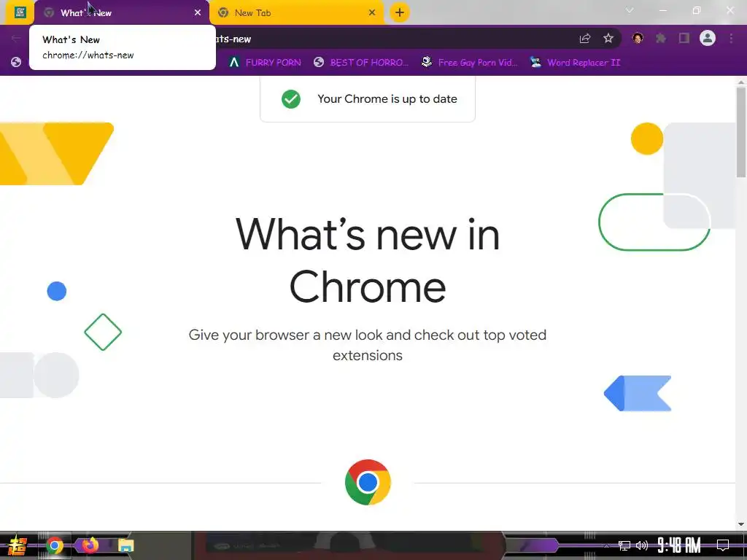Viewport: 747px width, 560px height.
Task: Click the green app icon left of tabs
Action: [x=20, y=12]
